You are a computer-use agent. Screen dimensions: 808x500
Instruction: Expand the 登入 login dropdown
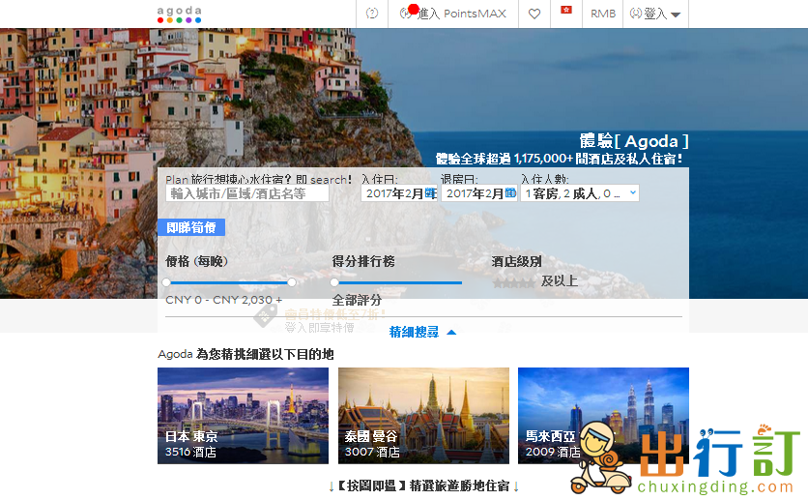tap(655, 14)
